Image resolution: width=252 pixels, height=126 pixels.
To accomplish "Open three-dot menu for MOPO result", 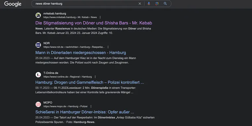I will pyautogui.click(x=91, y=106).
